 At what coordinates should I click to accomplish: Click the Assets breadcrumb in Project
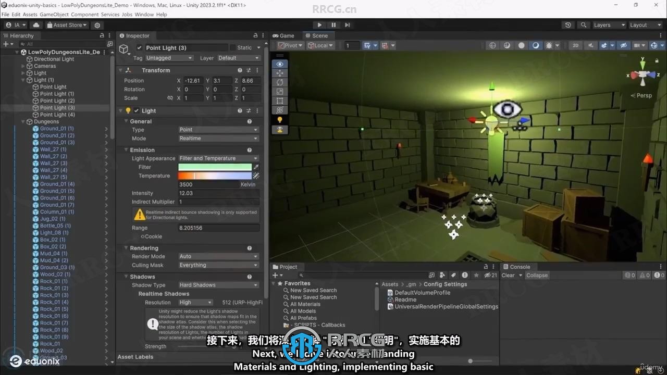click(x=390, y=284)
